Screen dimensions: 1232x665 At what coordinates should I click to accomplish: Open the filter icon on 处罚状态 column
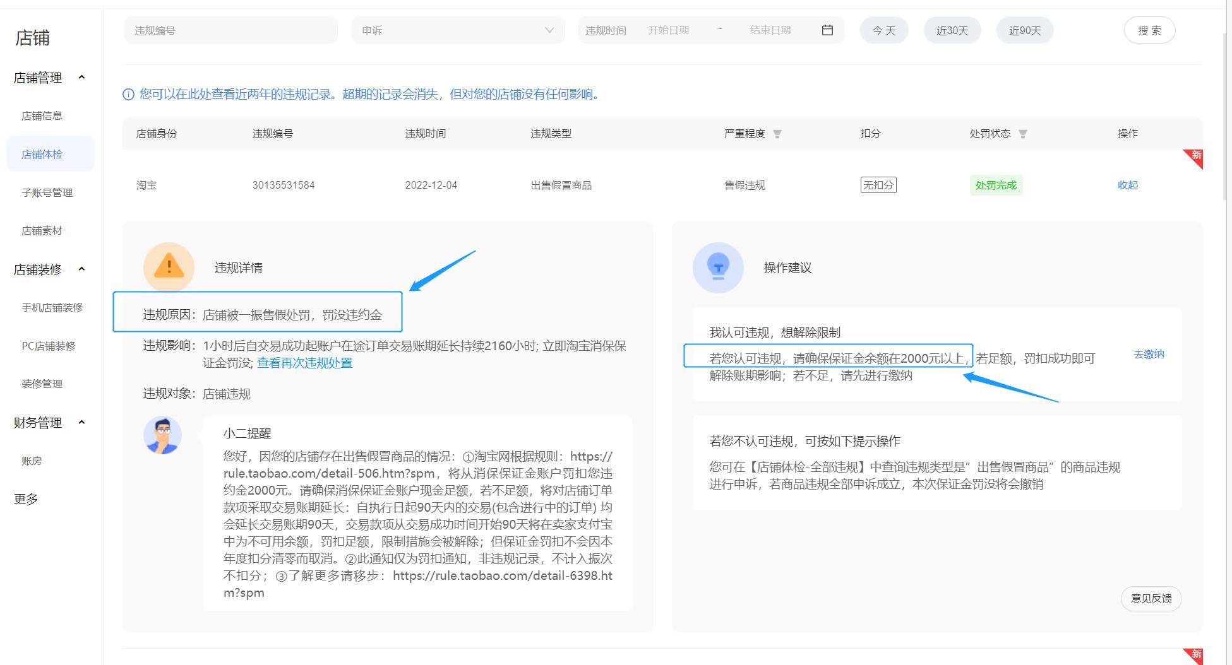click(x=1024, y=134)
